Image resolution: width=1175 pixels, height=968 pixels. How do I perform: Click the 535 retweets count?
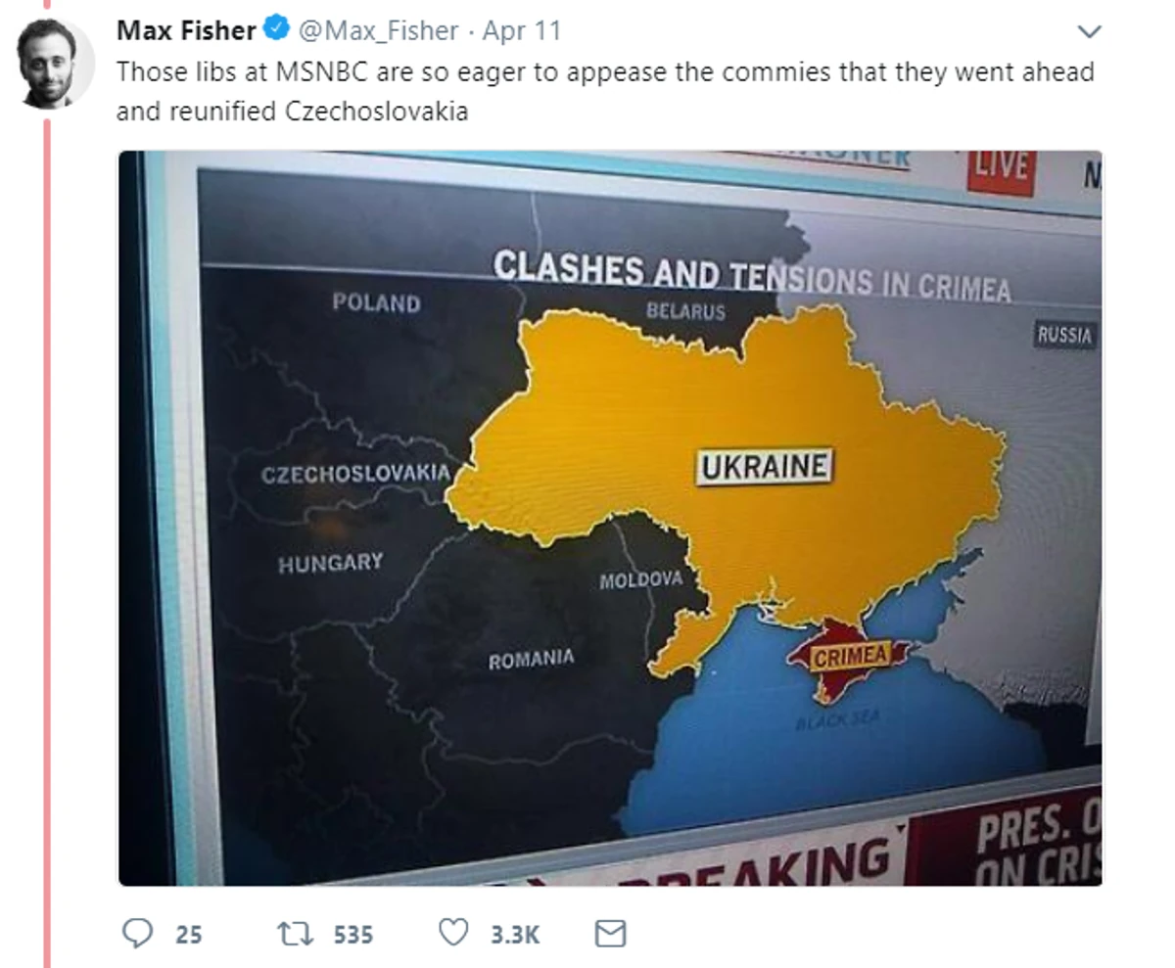353,935
